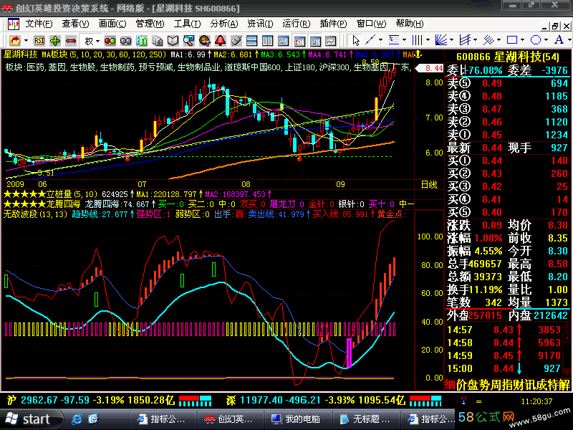Open the 创幻英... taskbar window
This screenshot has width=573, height=430.
coord(229,419)
